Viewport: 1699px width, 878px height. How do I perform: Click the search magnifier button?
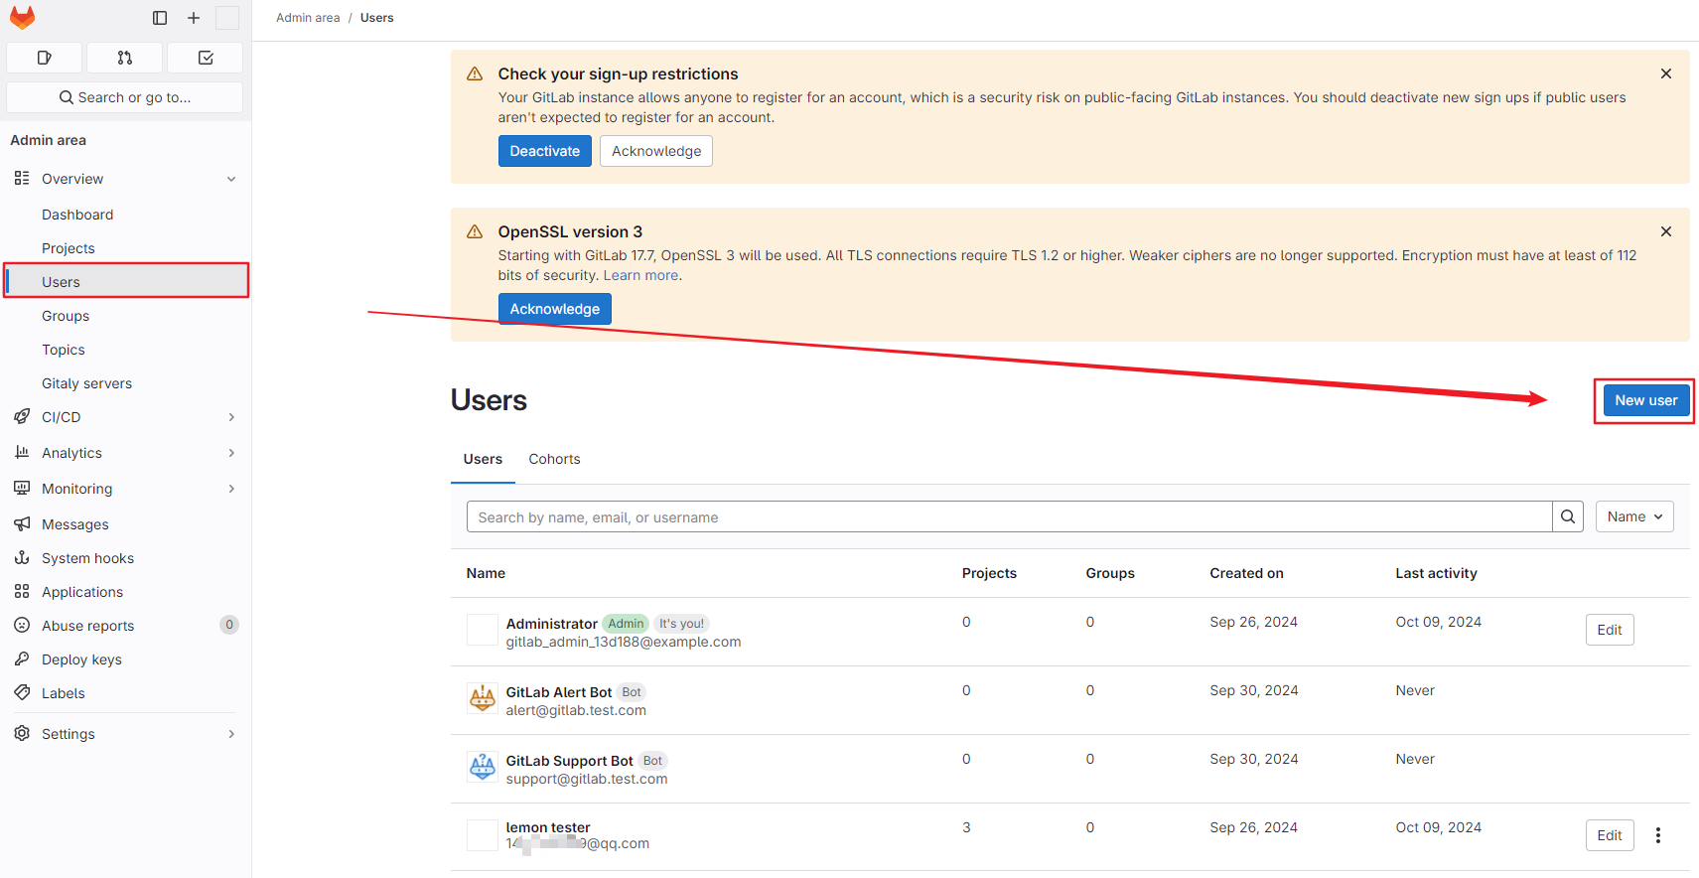(x=1567, y=516)
